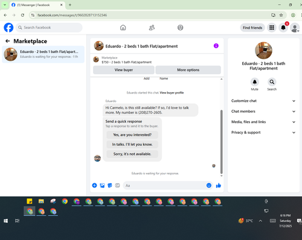Open Sticky Notes from taskbar
Image resolution: width=302 pixels, height=240 pixels.
(30, 201)
